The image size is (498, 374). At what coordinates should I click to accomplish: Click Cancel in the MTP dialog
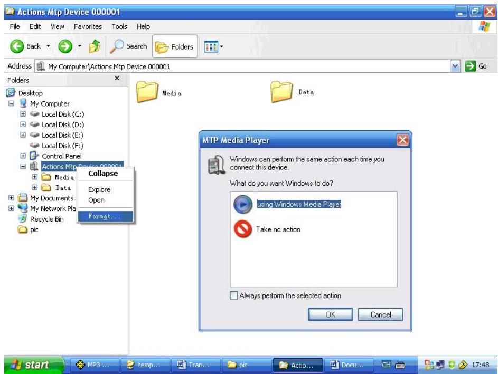[x=380, y=314]
